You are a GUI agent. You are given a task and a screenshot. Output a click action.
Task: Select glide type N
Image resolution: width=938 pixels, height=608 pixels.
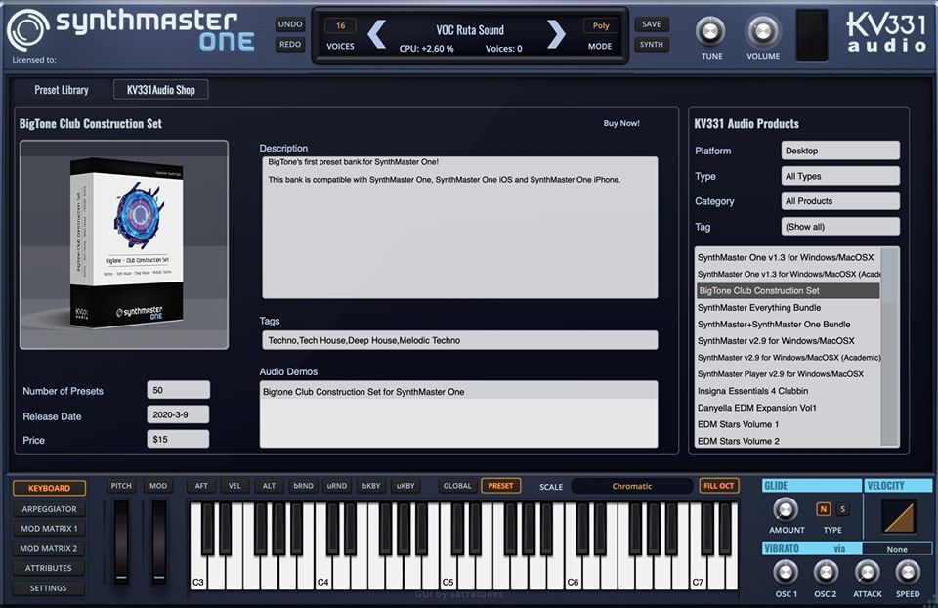coord(823,509)
